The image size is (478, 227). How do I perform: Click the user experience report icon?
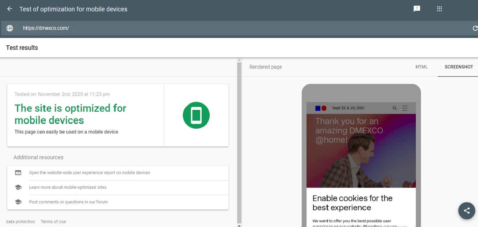click(18, 173)
